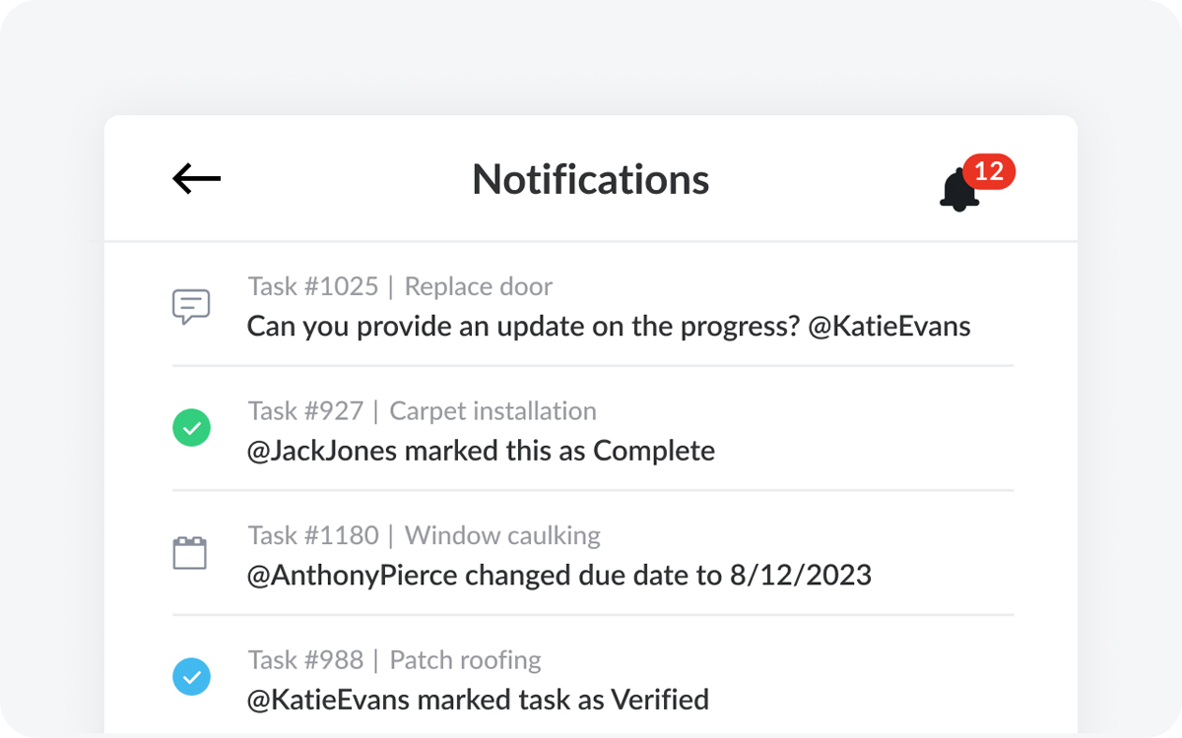Click the 8/12/2023 due date

point(801,576)
